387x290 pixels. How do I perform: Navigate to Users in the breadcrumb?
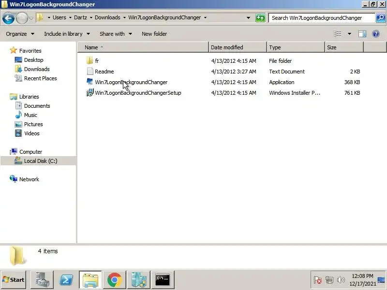point(59,17)
